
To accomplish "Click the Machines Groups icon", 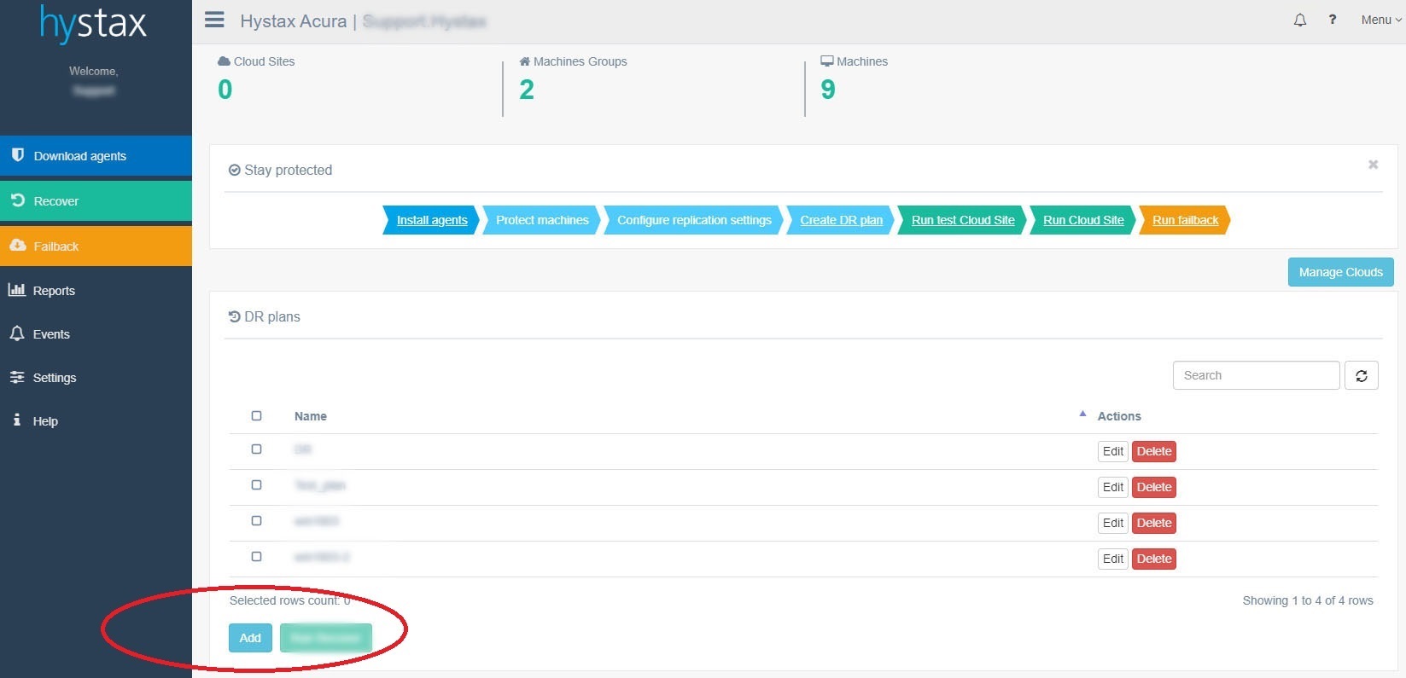I will [x=525, y=61].
